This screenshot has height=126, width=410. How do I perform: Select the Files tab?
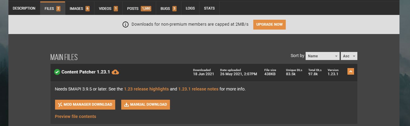(x=52, y=8)
